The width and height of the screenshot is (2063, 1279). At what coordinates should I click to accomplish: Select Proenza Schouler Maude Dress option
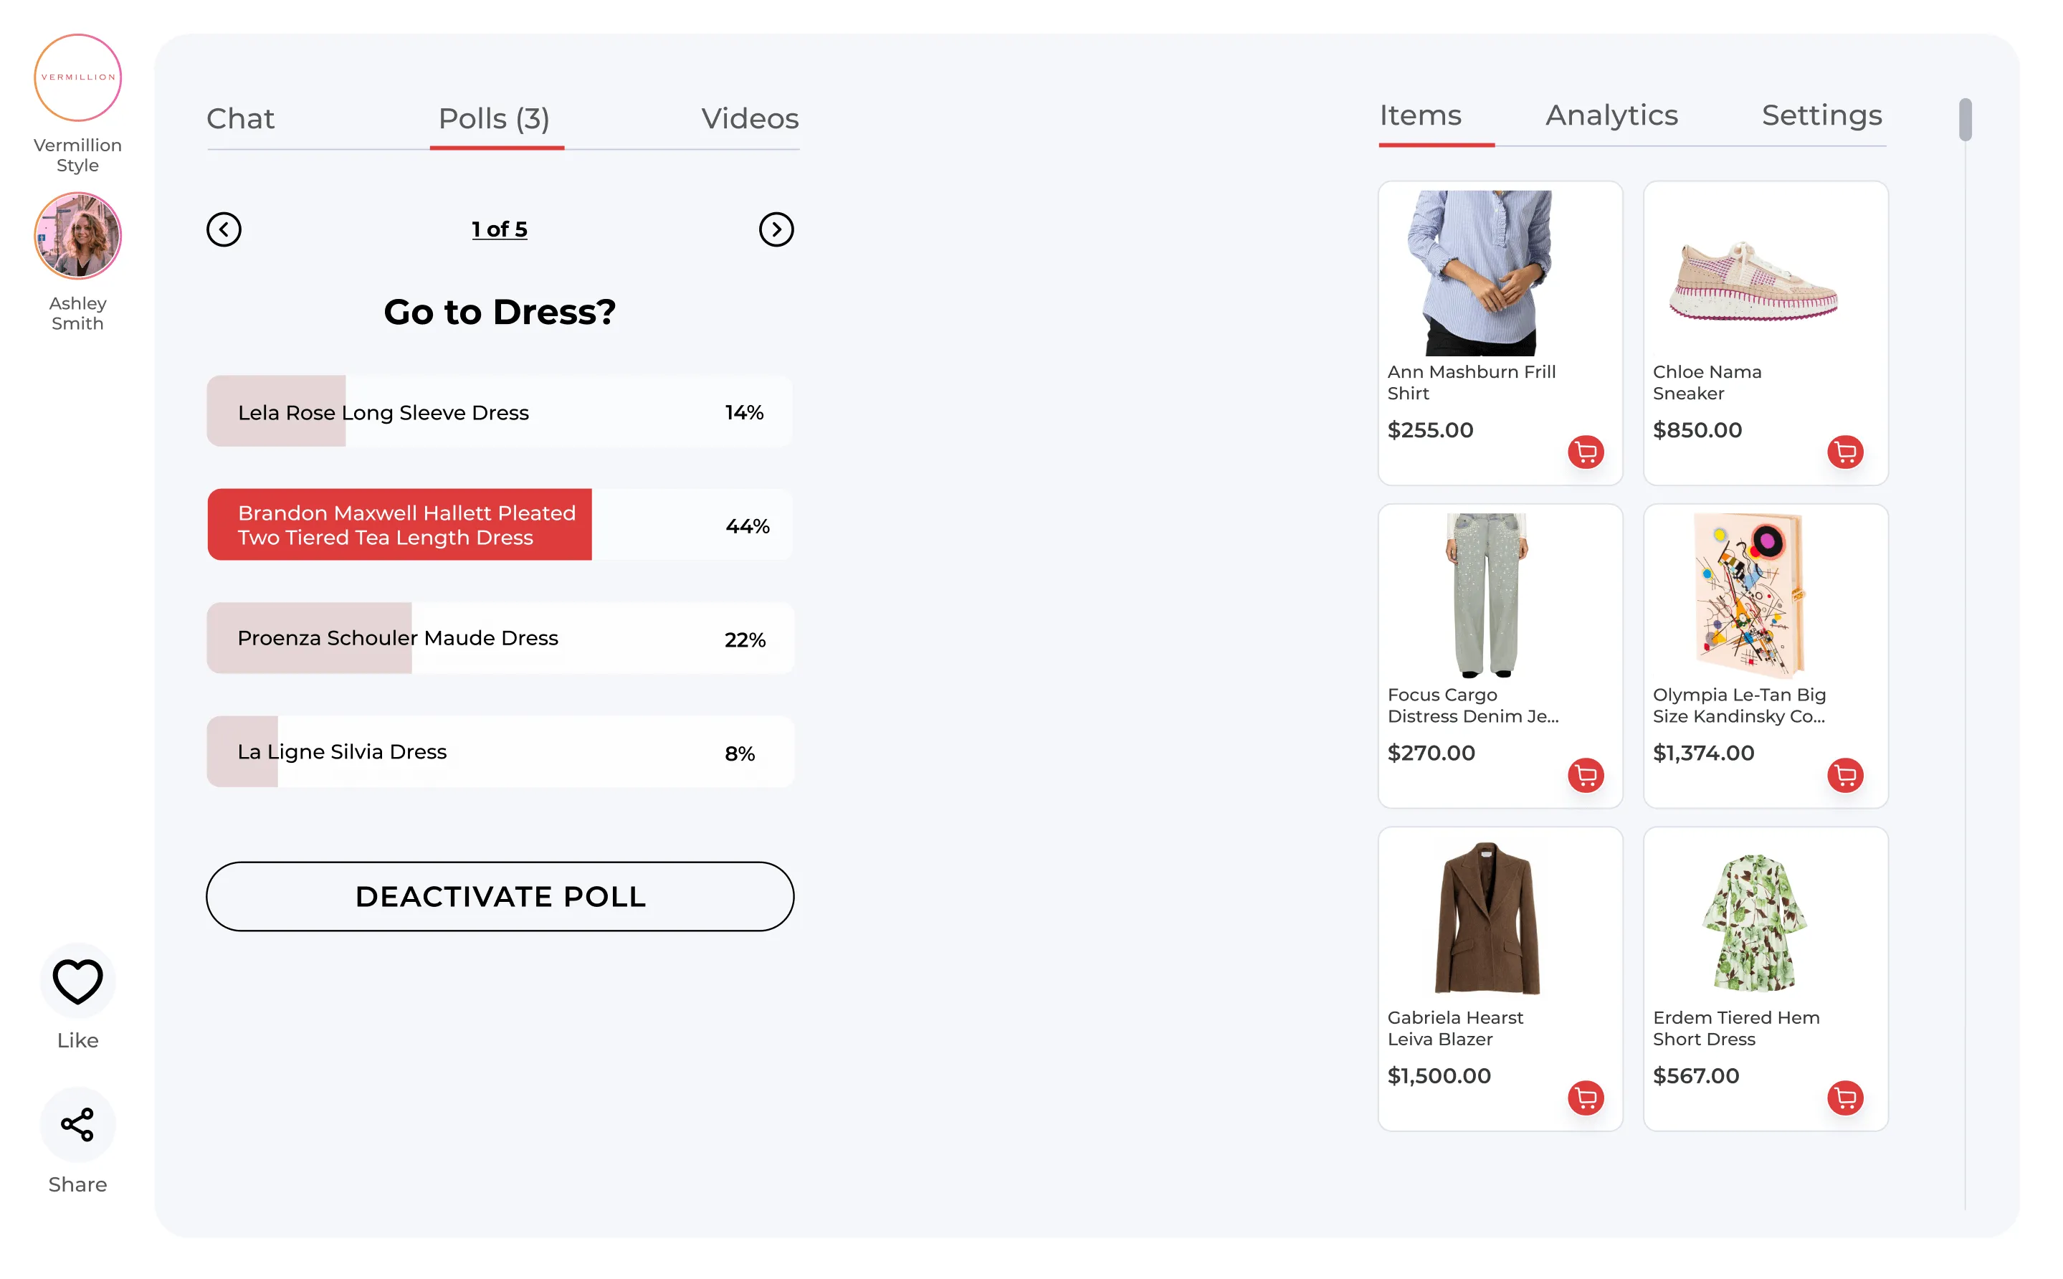click(x=499, y=639)
